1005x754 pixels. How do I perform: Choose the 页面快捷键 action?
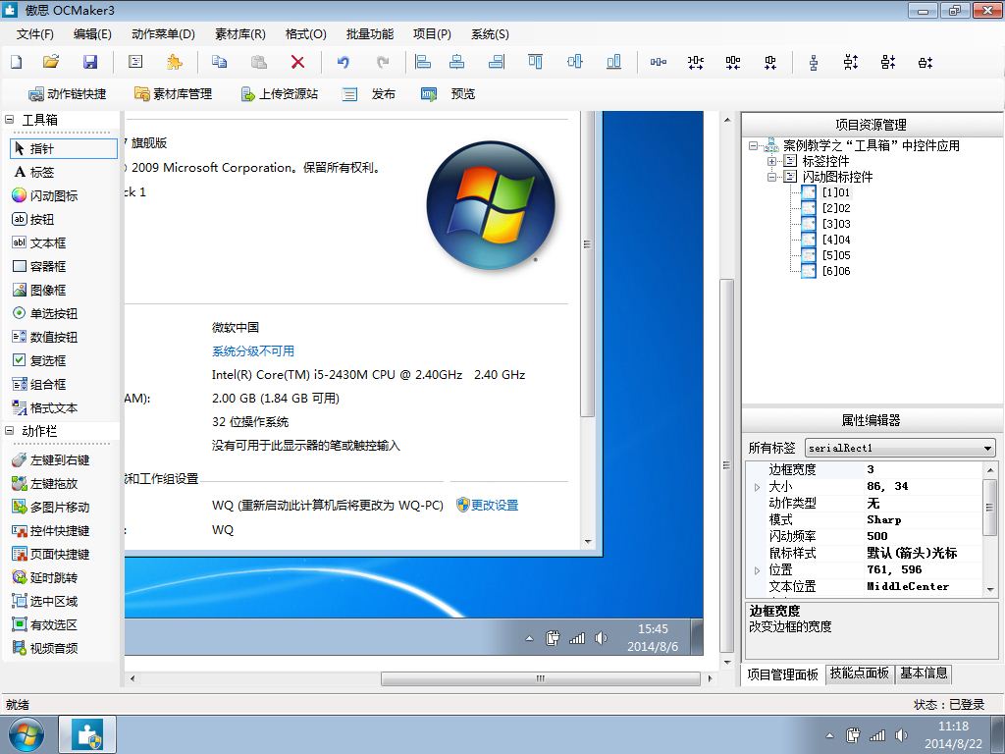(51, 554)
